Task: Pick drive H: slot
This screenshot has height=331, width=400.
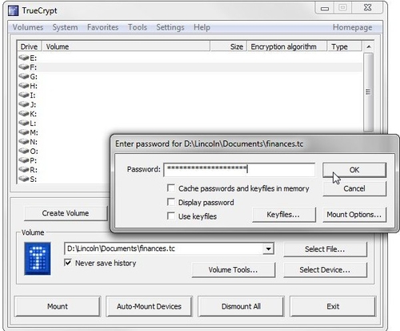Action: click(x=28, y=86)
